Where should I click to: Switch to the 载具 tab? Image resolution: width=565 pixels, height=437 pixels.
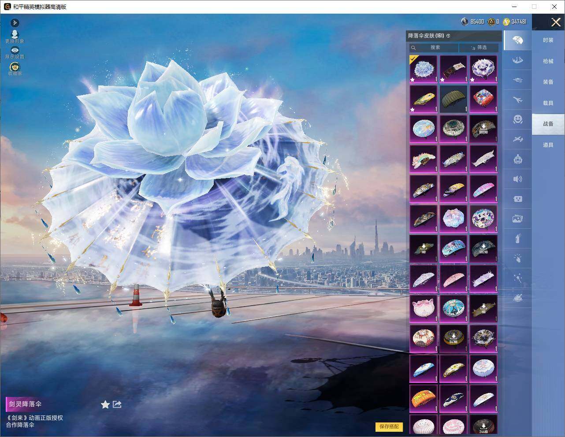(548, 103)
